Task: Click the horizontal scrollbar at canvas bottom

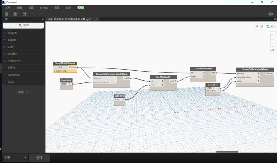Action: (x=227, y=152)
